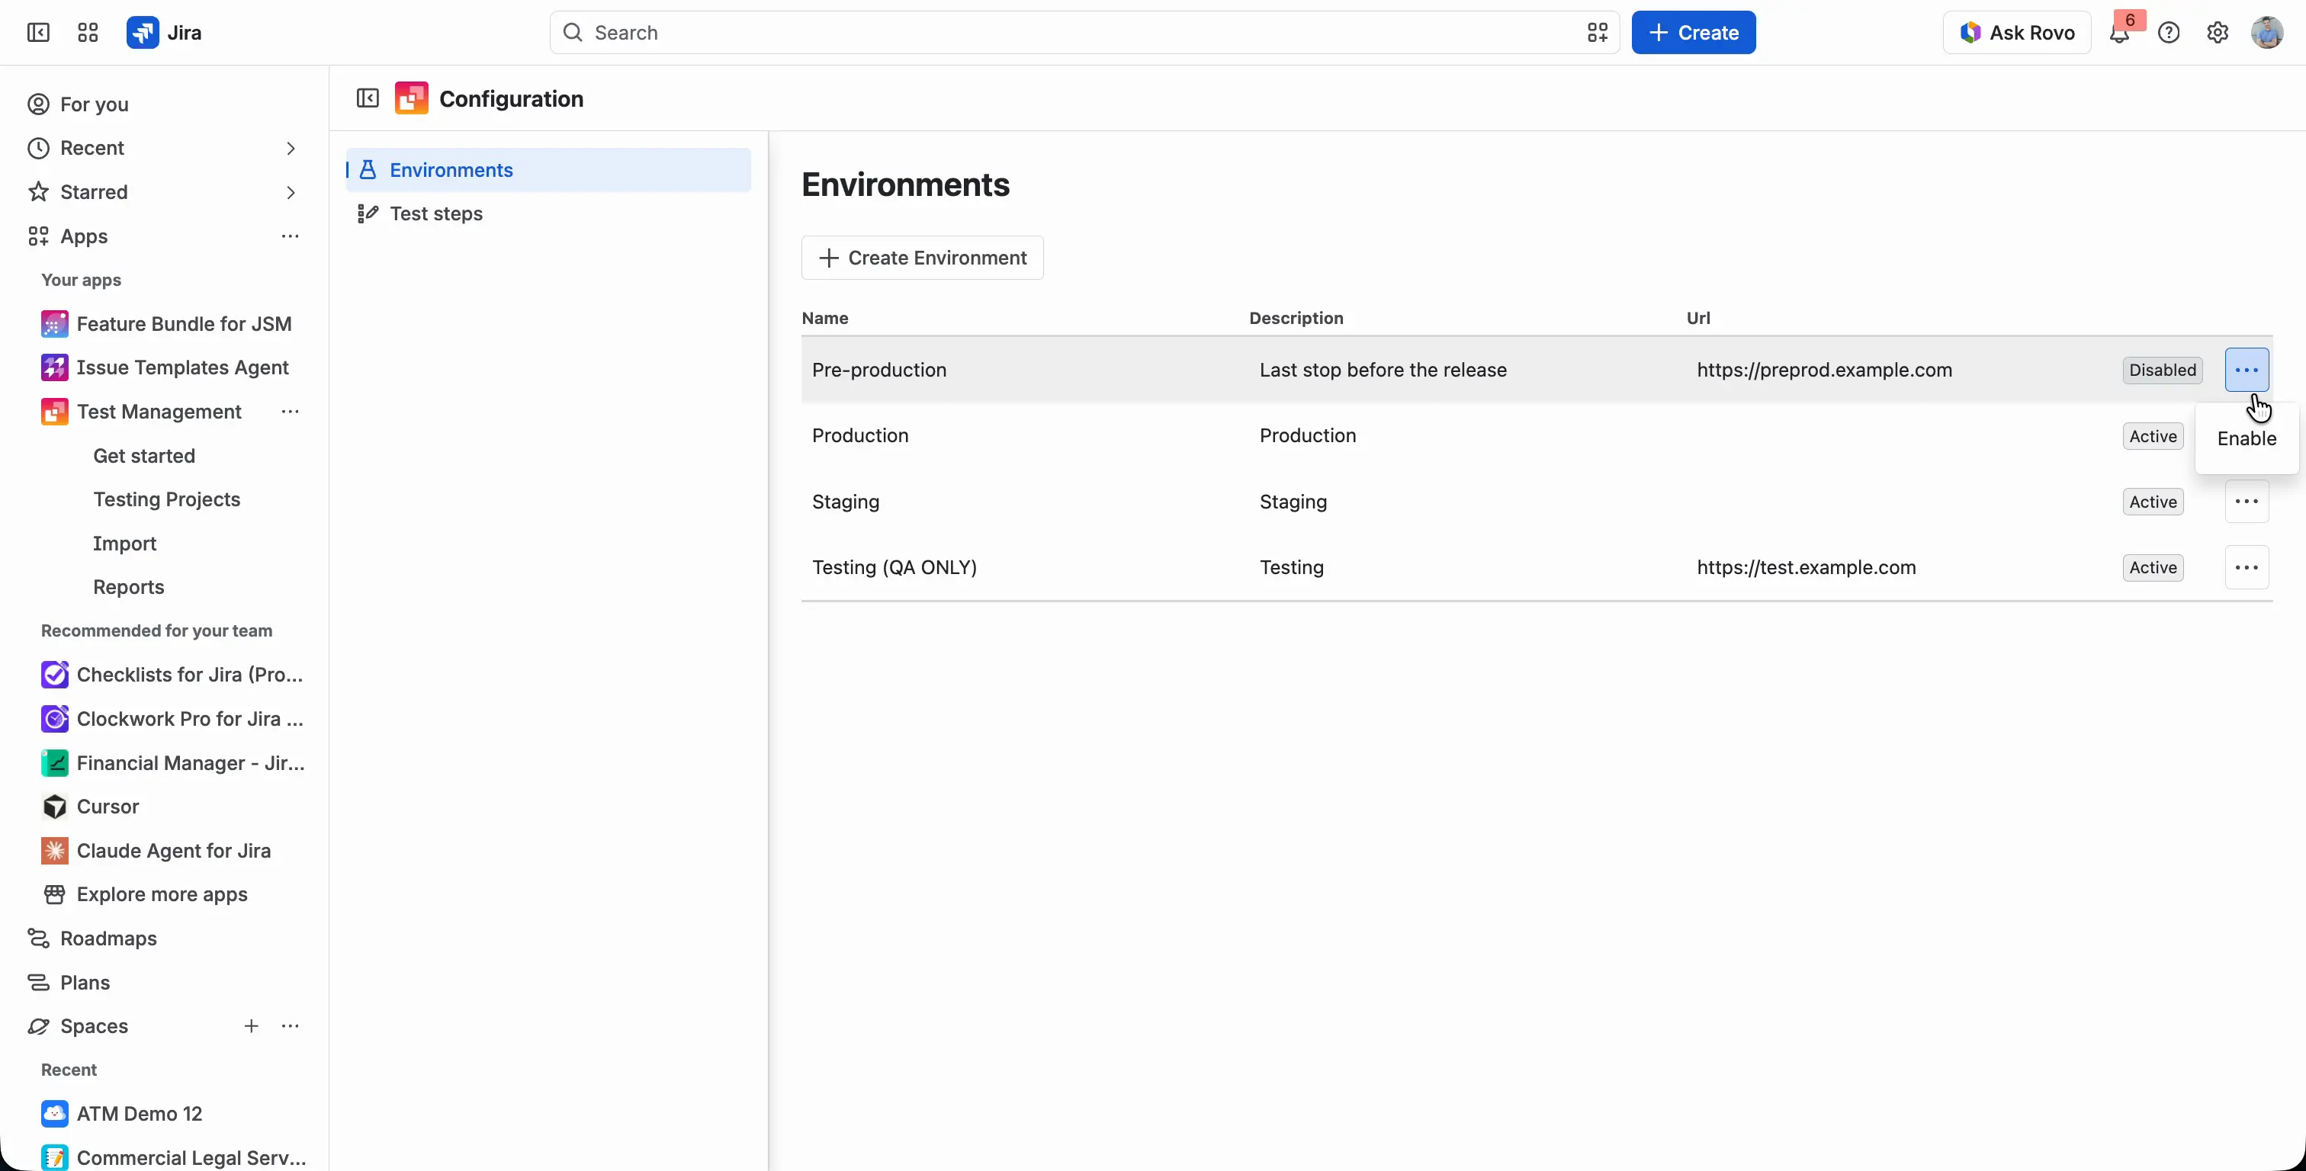Viewport: 2306px width, 1171px height.
Task: Open the Apps more options menu
Action: tap(290, 236)
